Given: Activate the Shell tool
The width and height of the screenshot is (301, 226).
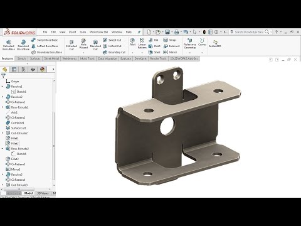Looking at the screenshot, I should [154, 52].
